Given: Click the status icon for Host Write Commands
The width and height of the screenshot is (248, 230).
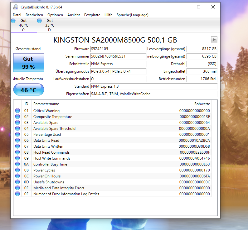Looking at the screenshot, I should pyautogui.click(x=17, y=158).
